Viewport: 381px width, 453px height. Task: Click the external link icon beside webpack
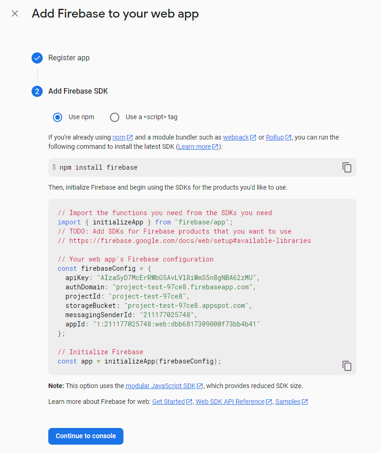point(253,137)
